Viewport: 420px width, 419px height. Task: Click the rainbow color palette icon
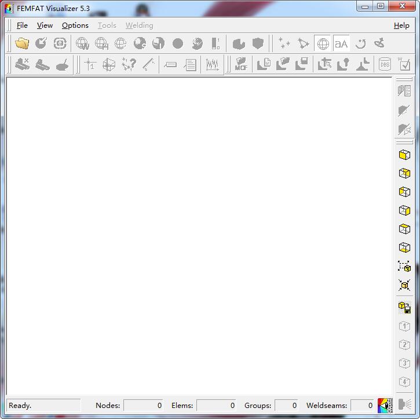(385, 405)
